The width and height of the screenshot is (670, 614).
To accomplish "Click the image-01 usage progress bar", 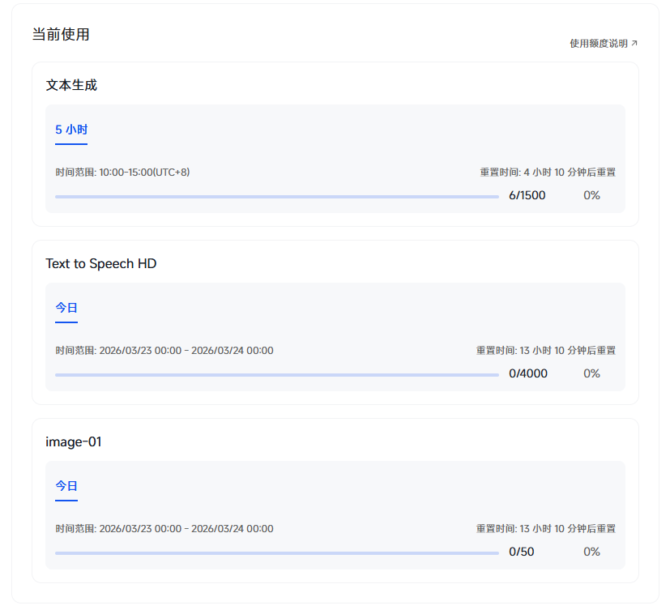I will click(x=277, y=553).
